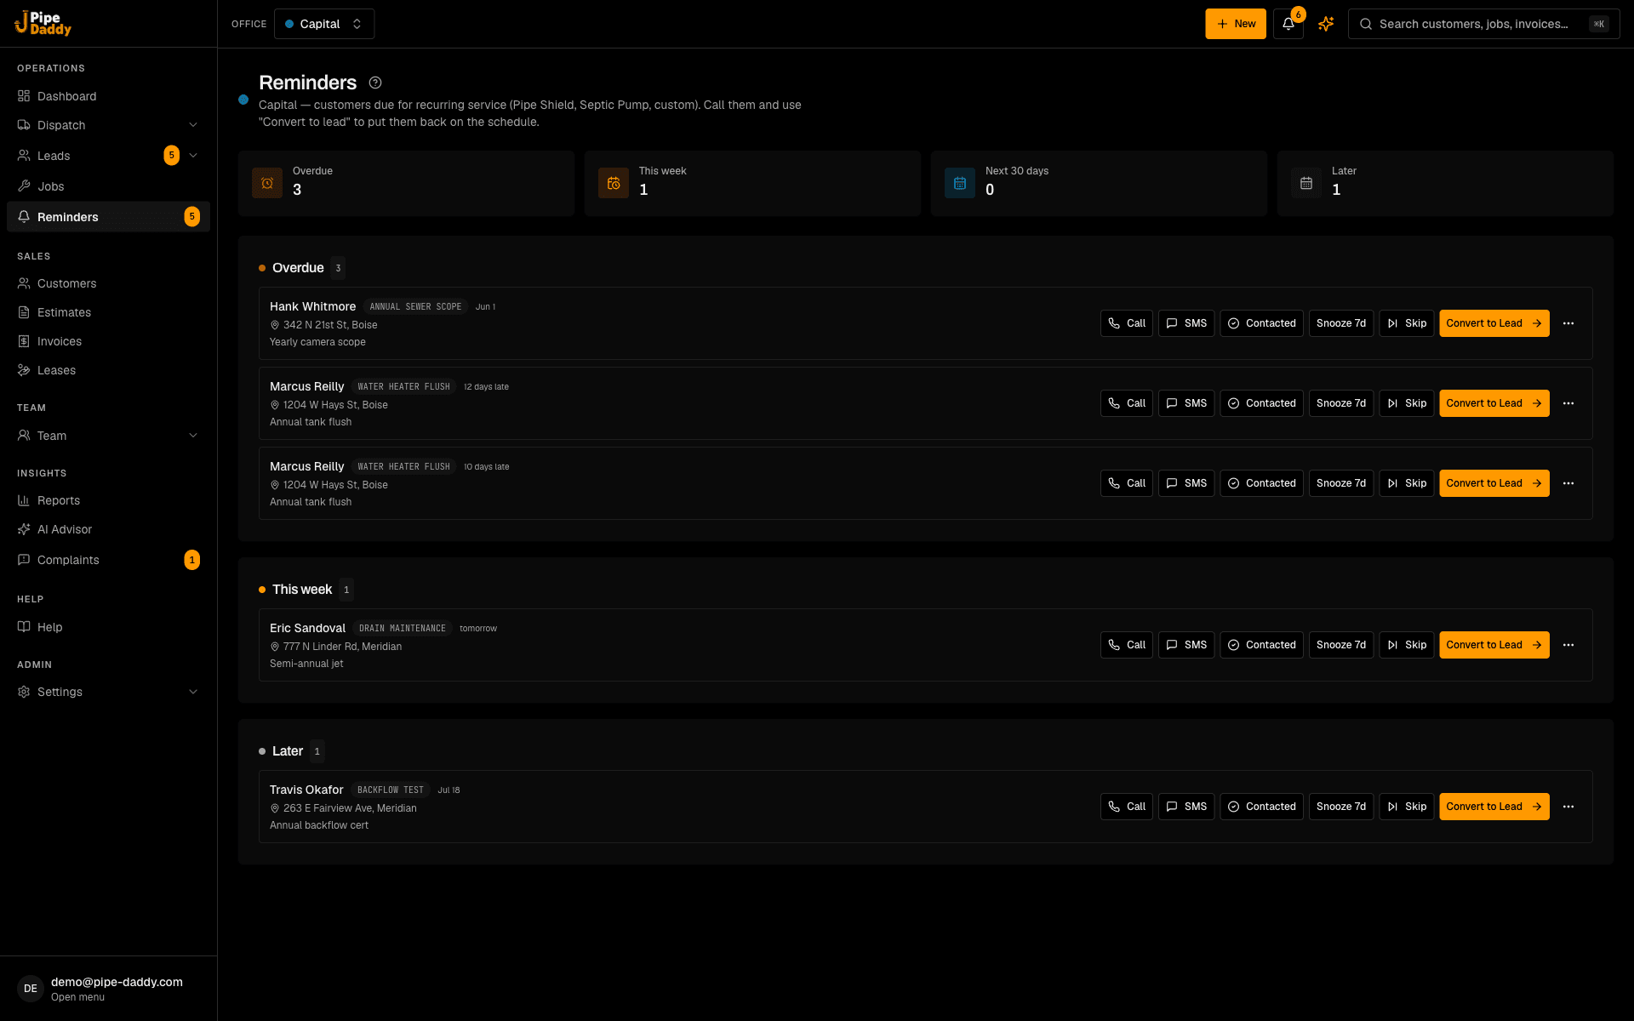This screenshot has height=1021, width=1634.
Task: Mark Hank Whitmore as Contacted
Action: (1261, 323)
